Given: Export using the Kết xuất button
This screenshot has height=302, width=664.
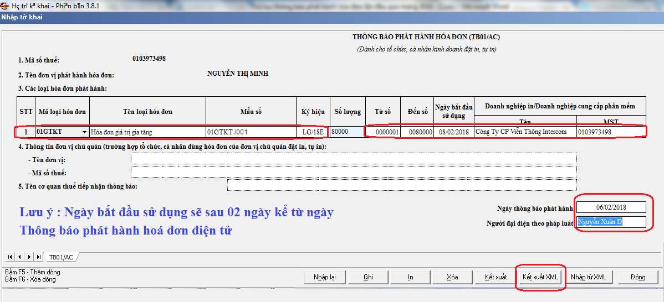Looking at the screenshot, I should (x=496, y=277).
